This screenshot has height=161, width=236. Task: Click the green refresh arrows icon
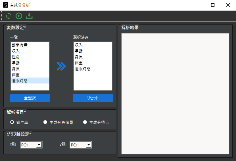click(9, 16)
